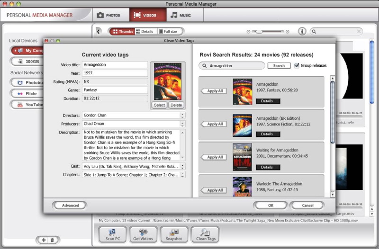Click the info icon beside the search box

point(302,31)
